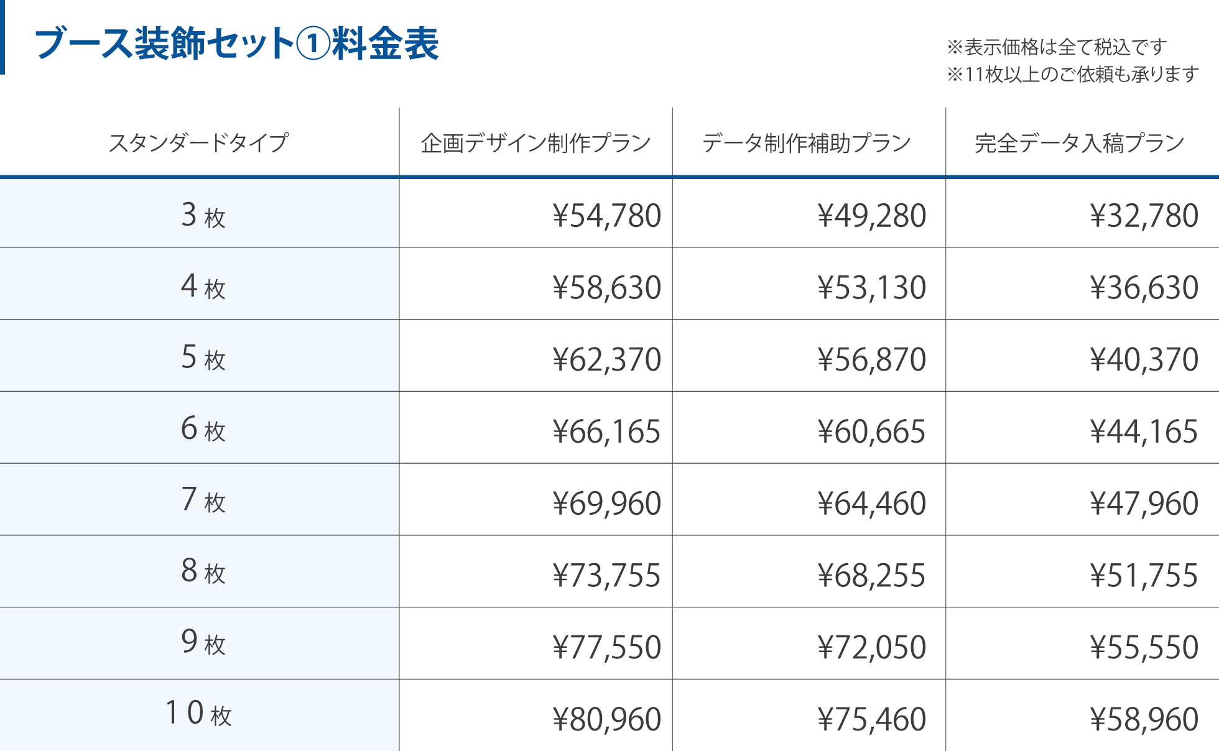Select the ¥75,460 price cell
Image resolution: width=1219 pixels, height=751 pixels.
tap(871, 719)
